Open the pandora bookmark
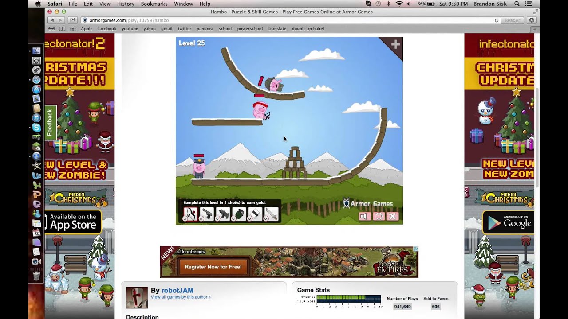 205,28
